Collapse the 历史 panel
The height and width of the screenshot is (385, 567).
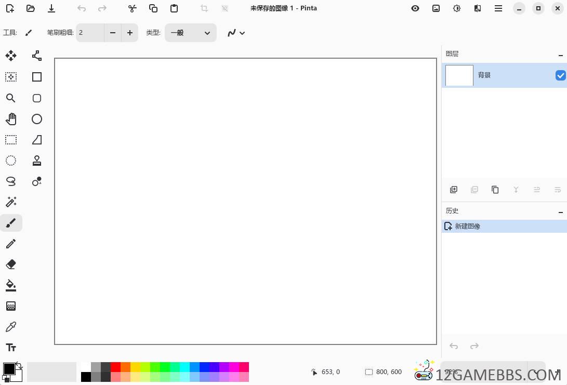[x=561, y=211]
